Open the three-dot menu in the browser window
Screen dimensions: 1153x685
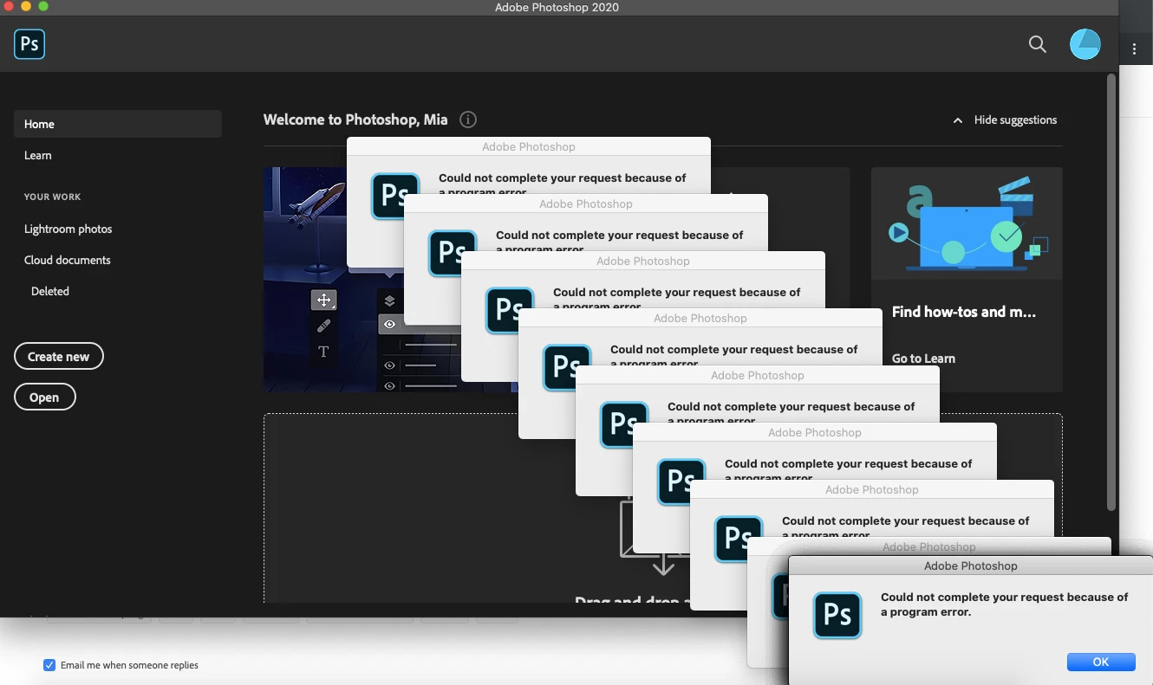tap(1135, 49)
